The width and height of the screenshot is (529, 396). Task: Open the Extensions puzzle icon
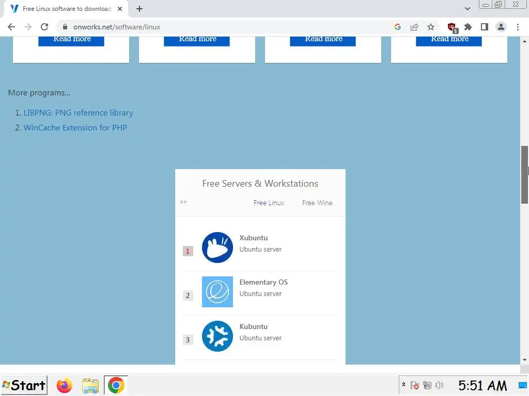click(468, 27)
